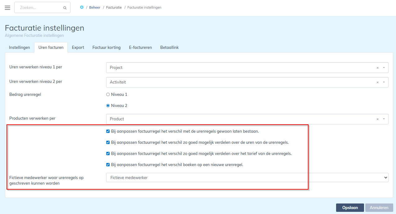This screenshot has width=396, height=214.
Task: Click 'Uren verwerken niveau 2 per' label
Action: click(36, 82)
